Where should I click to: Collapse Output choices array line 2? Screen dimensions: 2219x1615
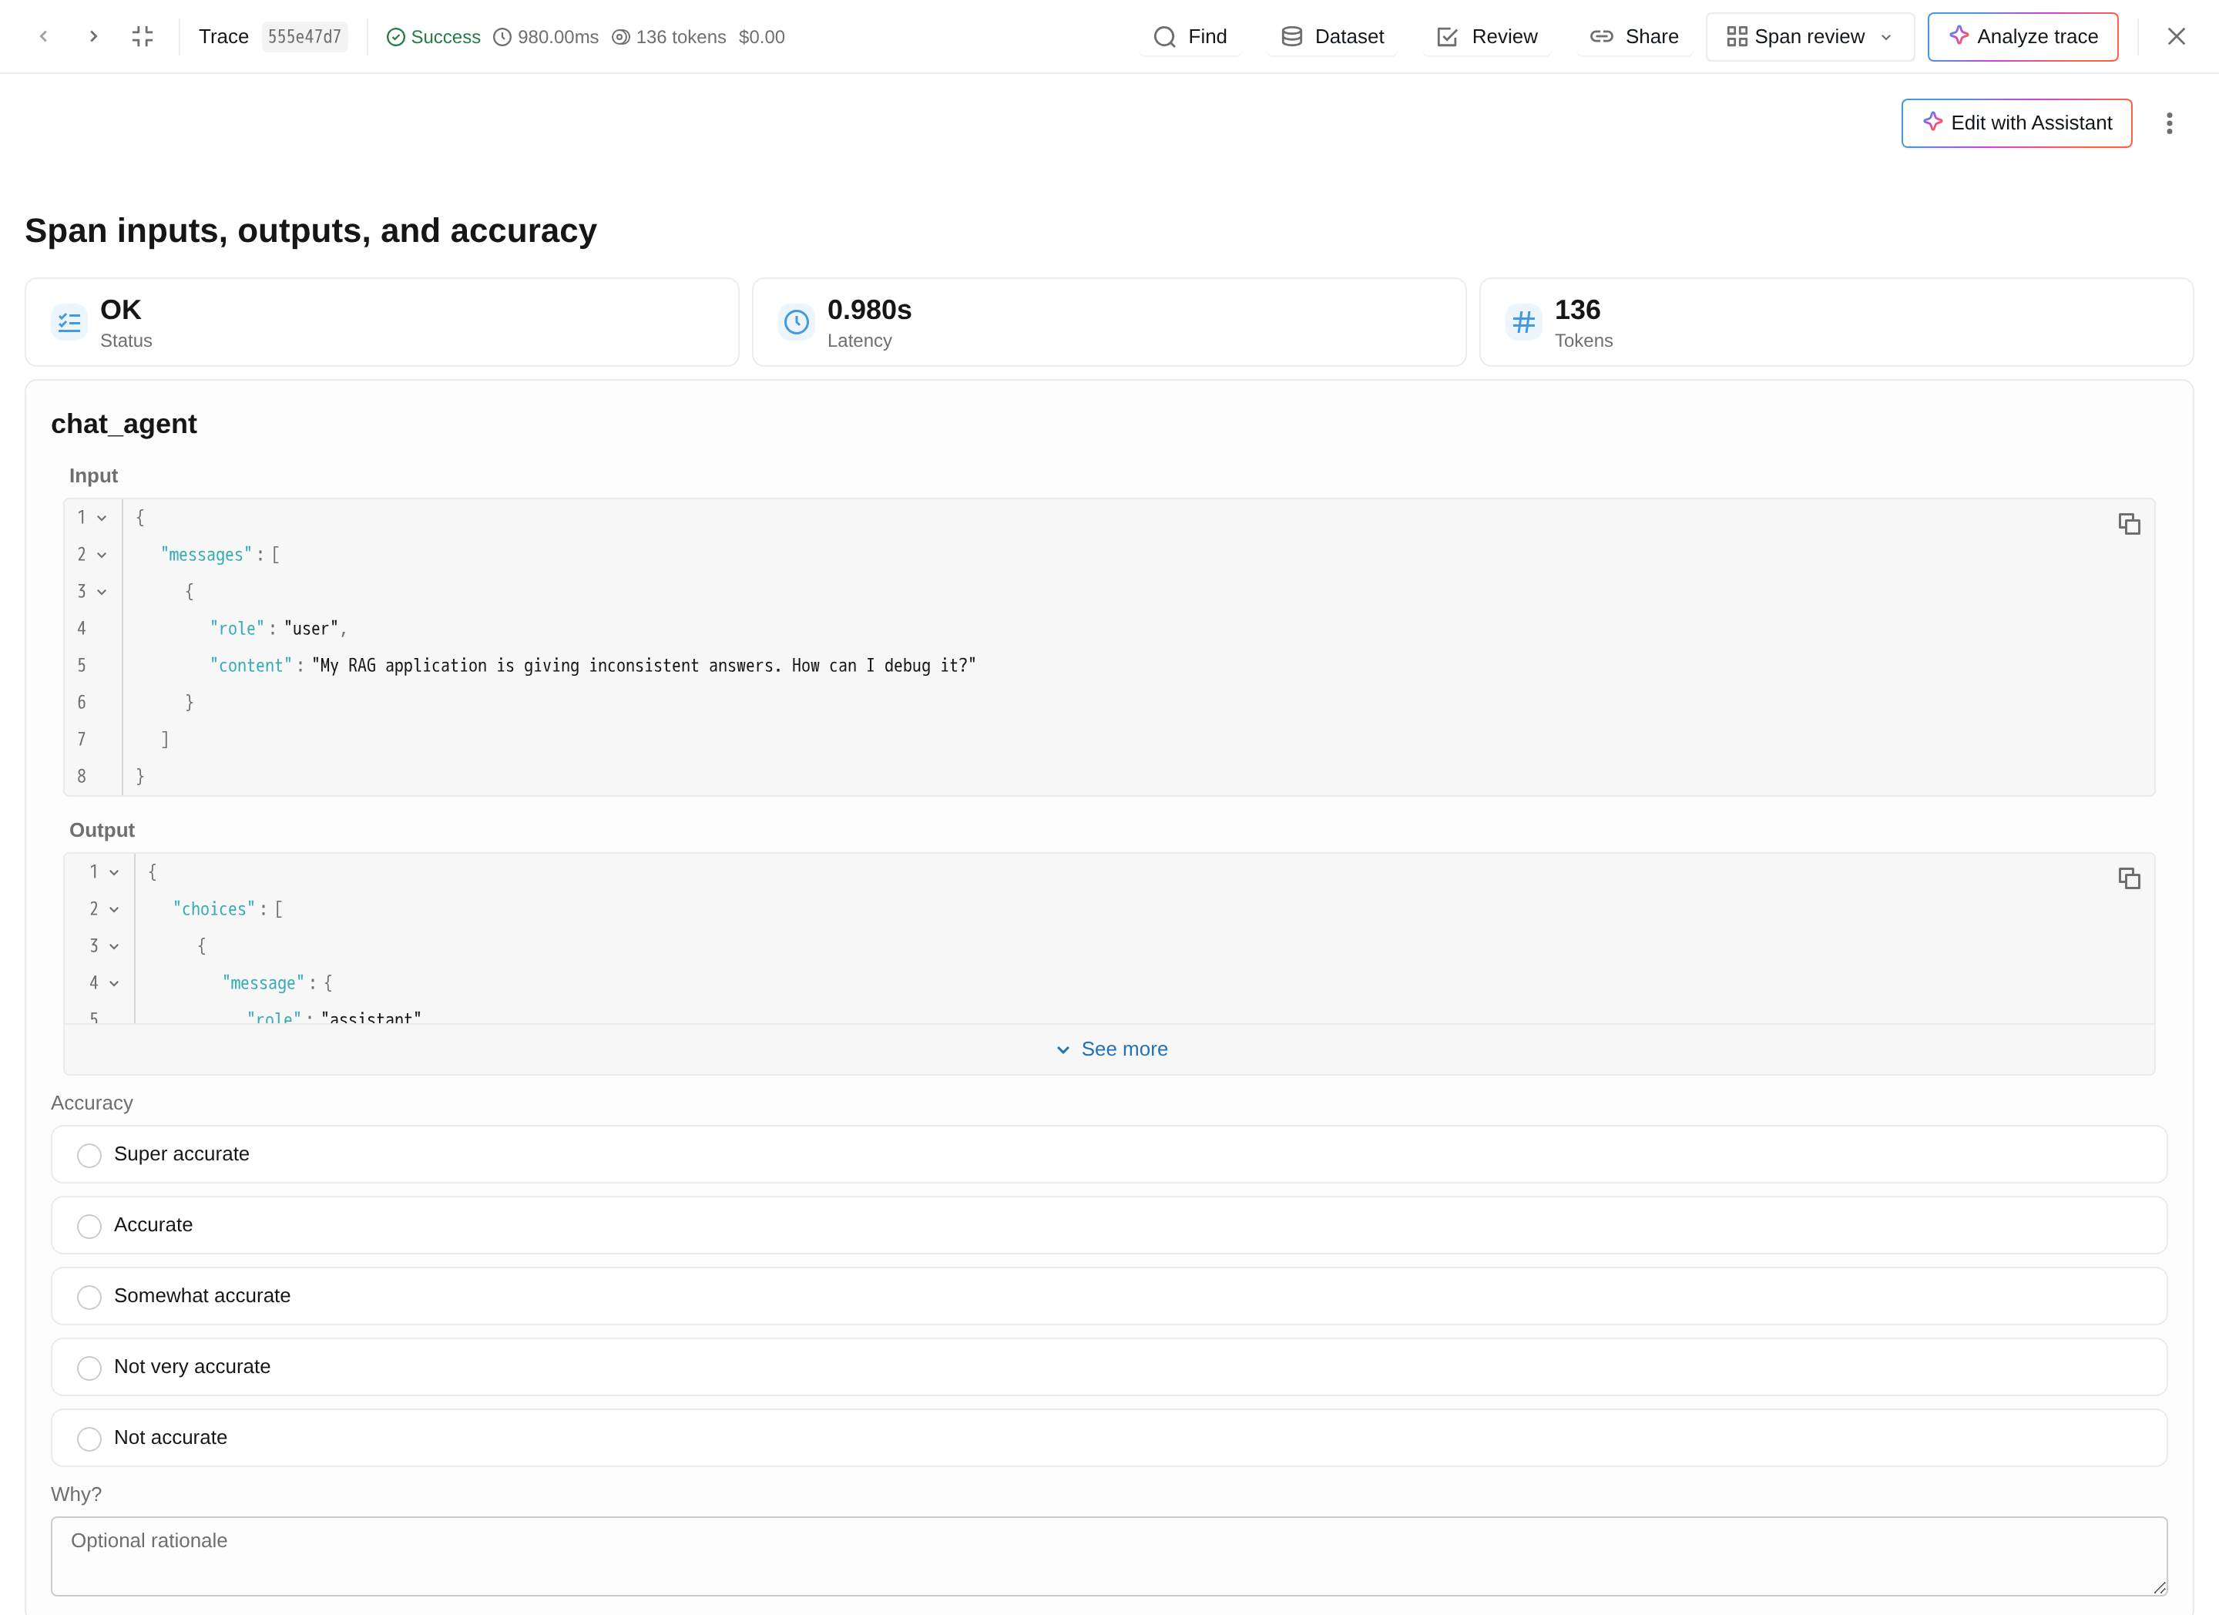tap(115, 908)
